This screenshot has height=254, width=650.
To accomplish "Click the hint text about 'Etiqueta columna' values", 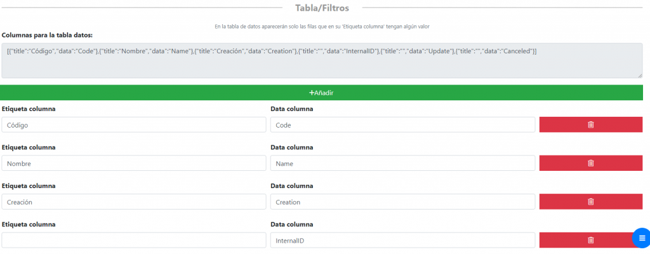I will tap(321, 26).
